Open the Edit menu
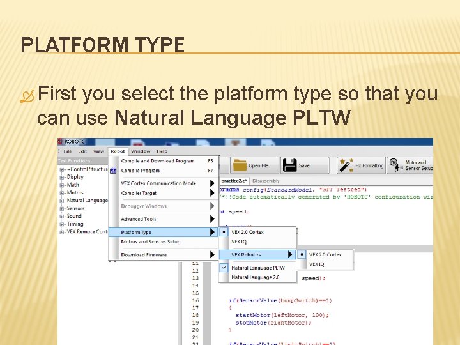 [82, 151]
